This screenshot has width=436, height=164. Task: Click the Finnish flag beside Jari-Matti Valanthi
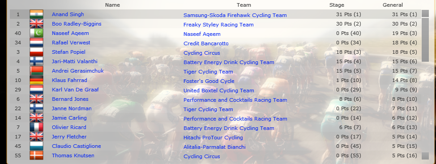36,61
